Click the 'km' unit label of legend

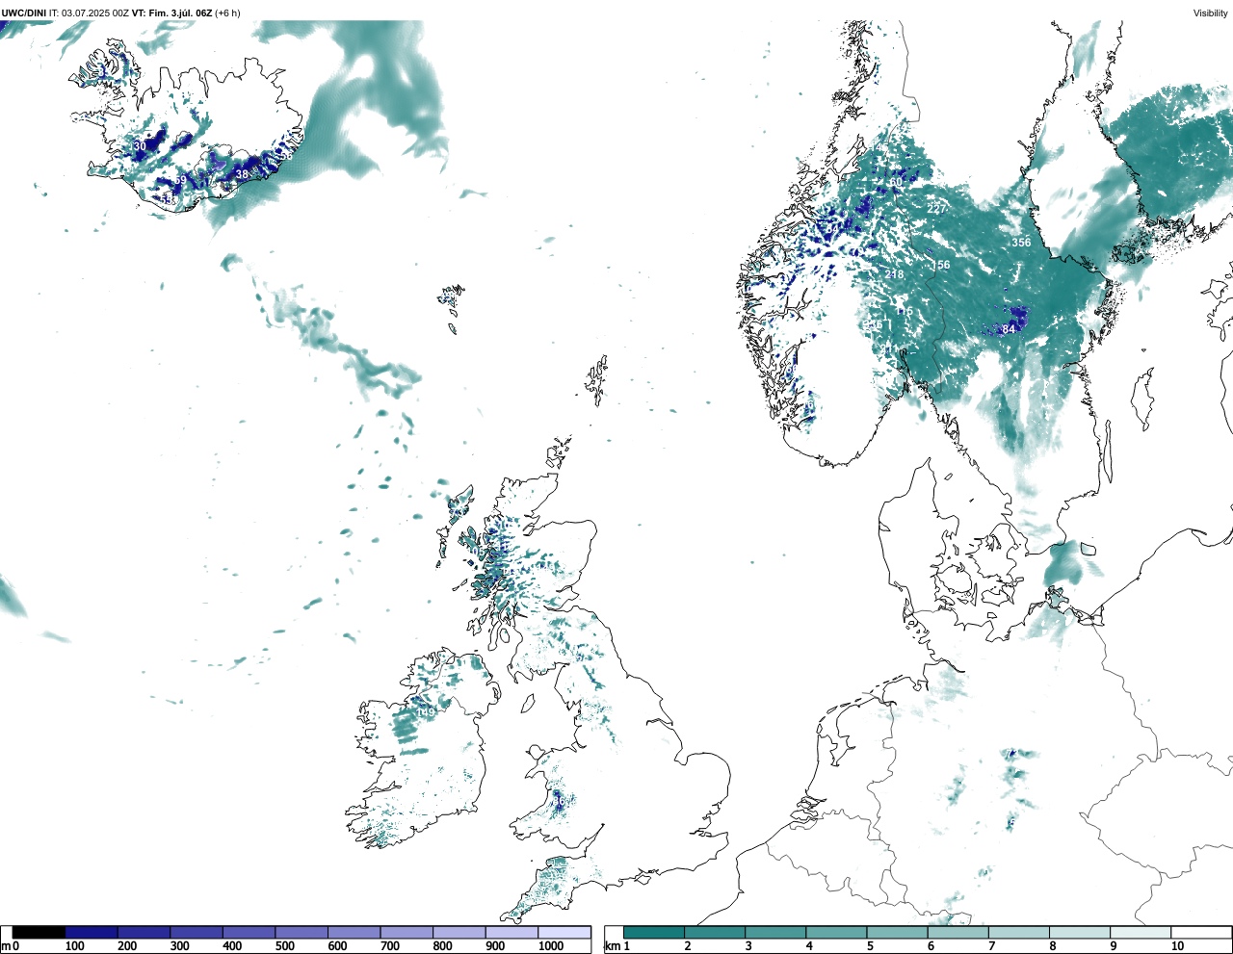(614, 946)
